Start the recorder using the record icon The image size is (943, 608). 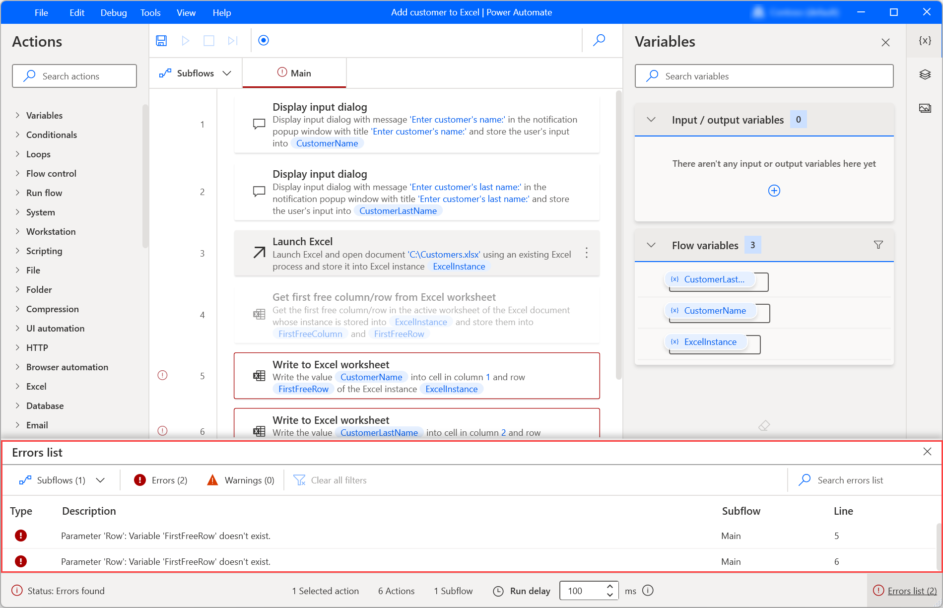[264, 41]
